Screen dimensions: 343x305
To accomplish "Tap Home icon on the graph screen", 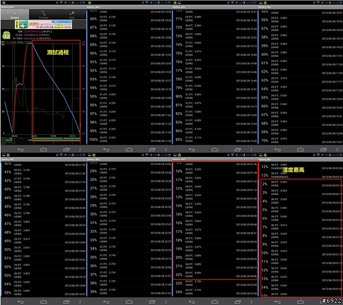I will coord(43,150).
